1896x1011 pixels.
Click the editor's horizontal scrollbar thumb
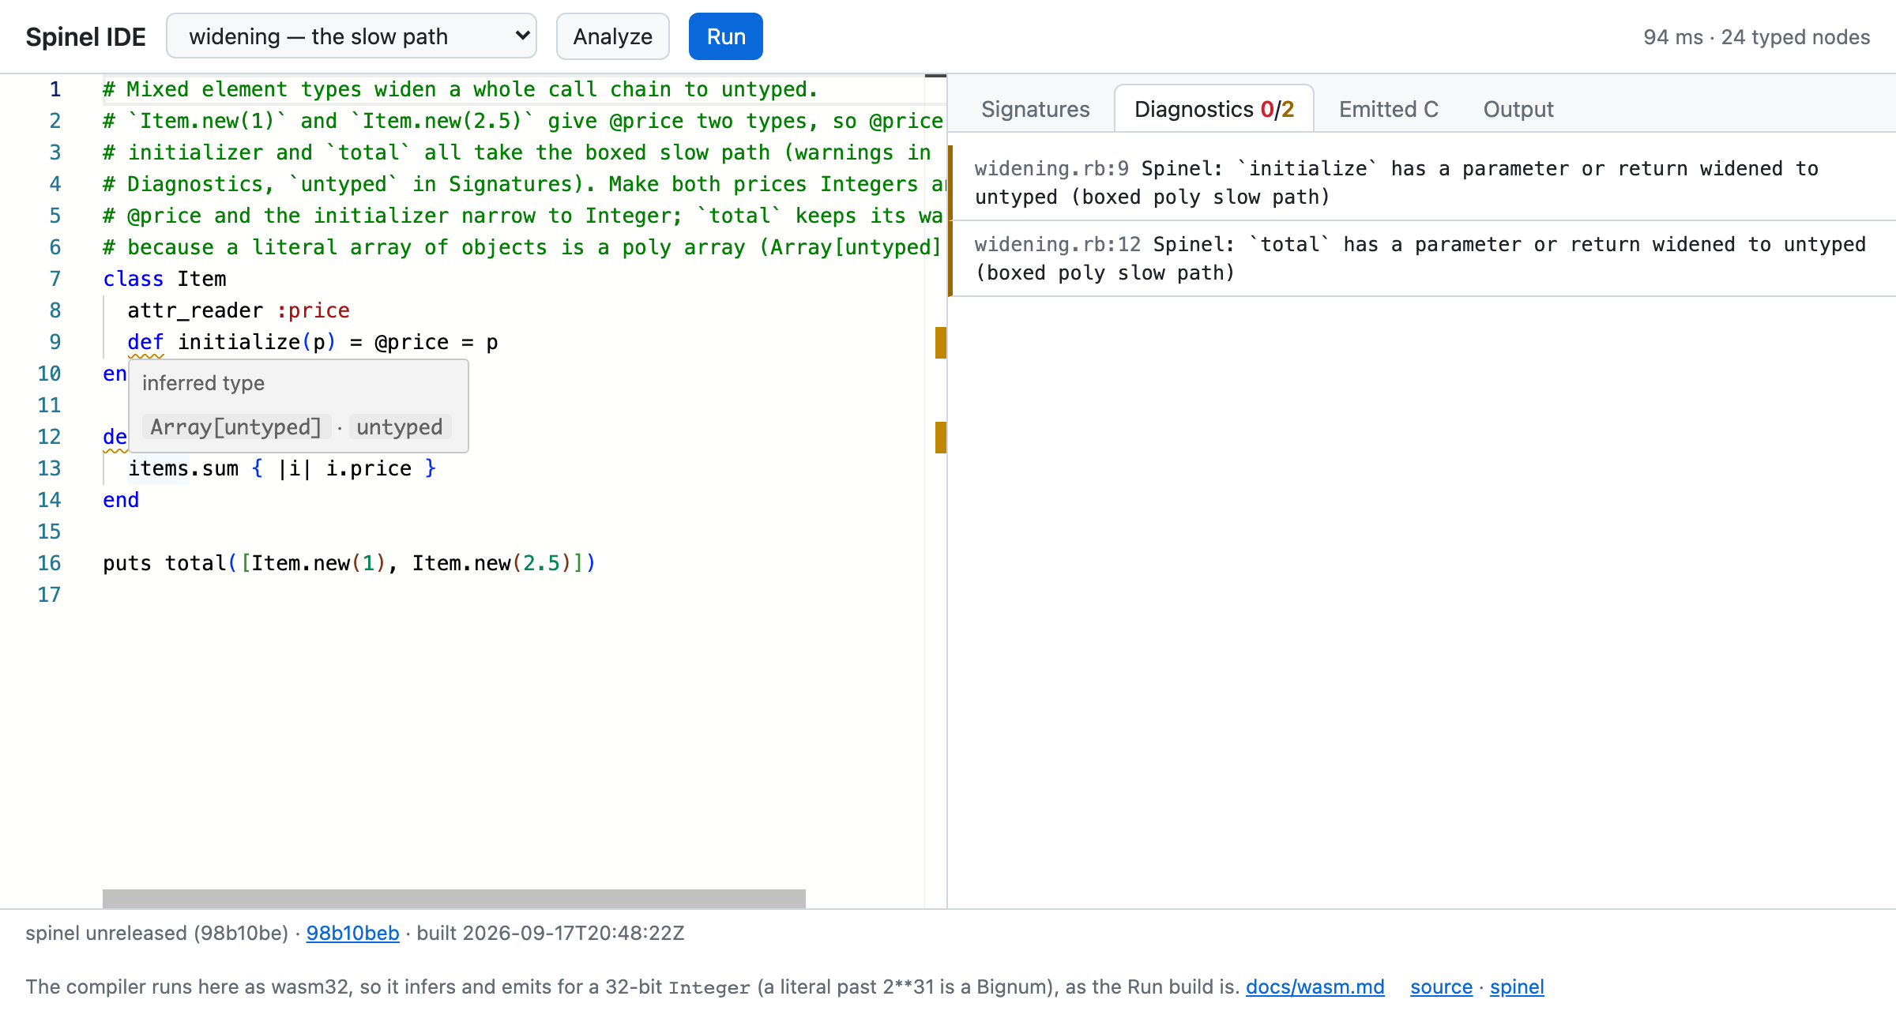[454, 898]
